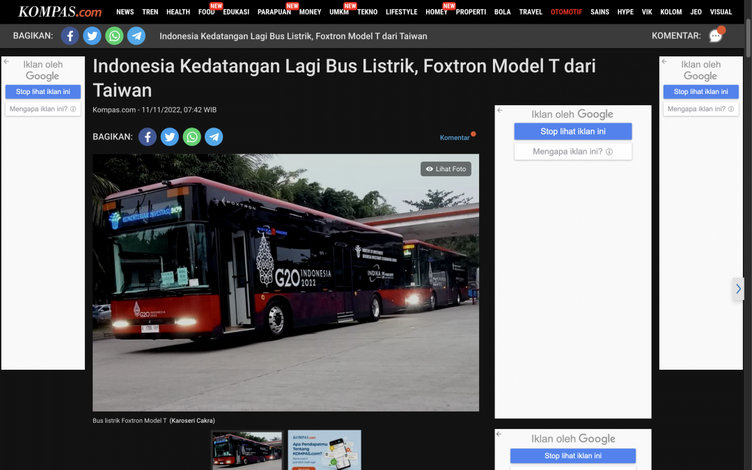
Task: Open the KOMPAS.com home logo
Action: pyautogui.click(x=60, y=12)
